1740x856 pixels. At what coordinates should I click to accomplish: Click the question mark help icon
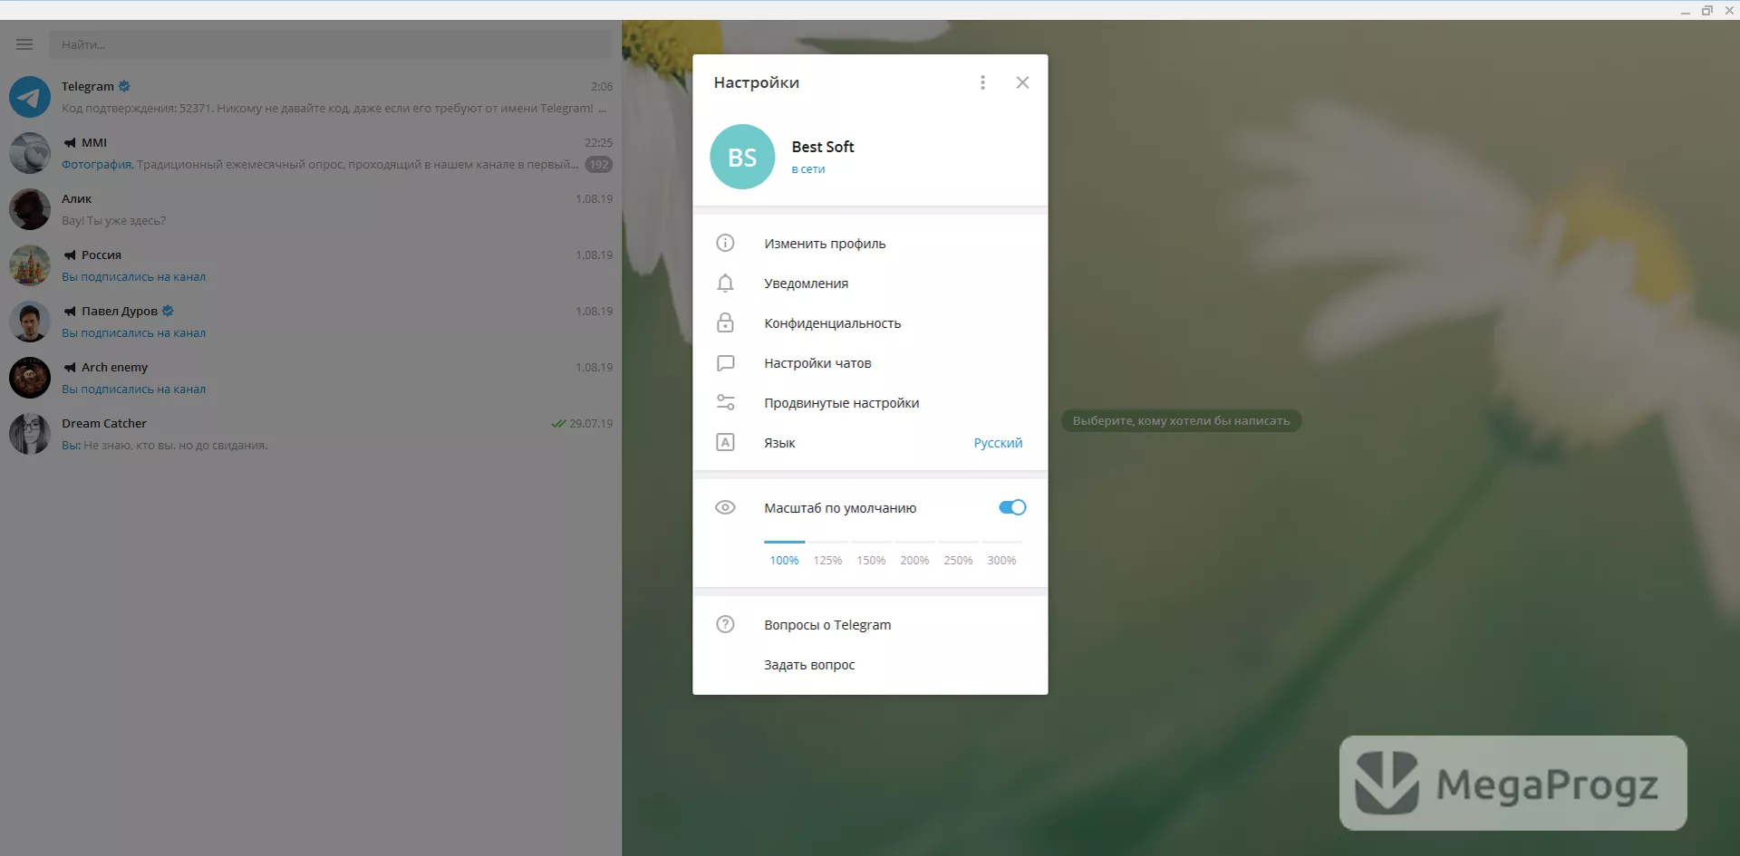click(725, 624)
